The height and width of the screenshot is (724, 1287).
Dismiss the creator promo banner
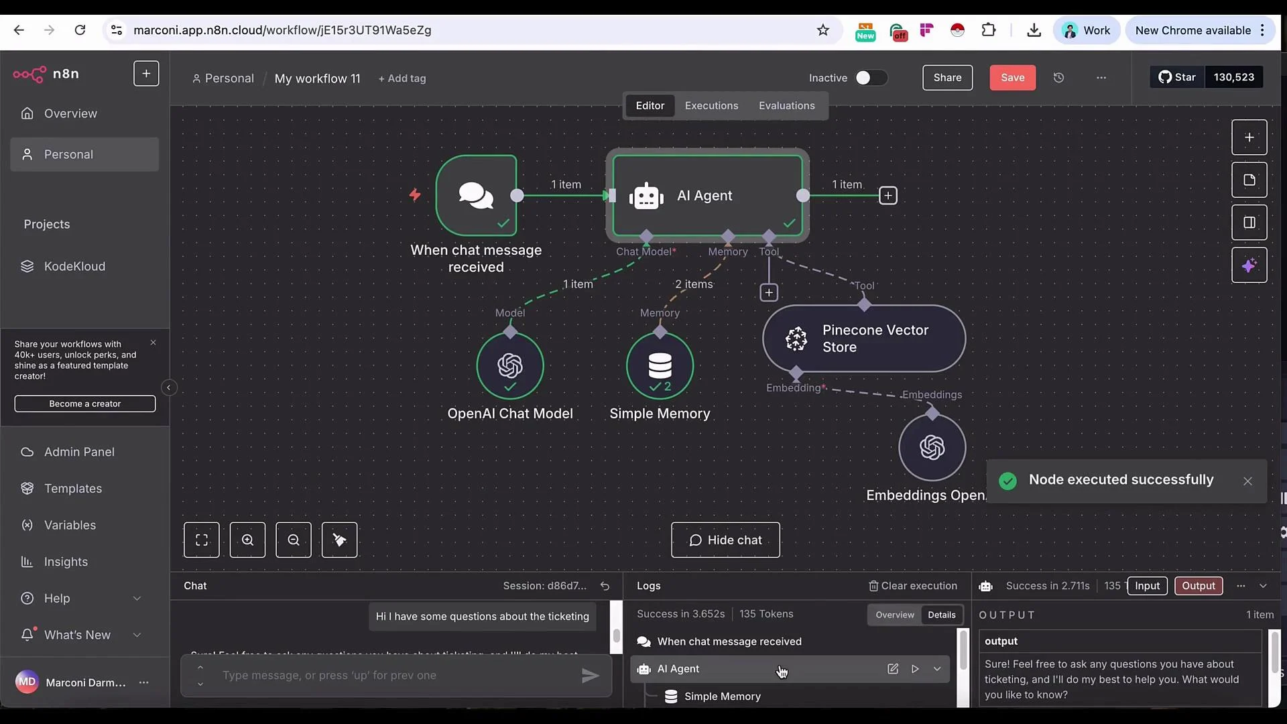pyautogui.click(x=153, y=343)
